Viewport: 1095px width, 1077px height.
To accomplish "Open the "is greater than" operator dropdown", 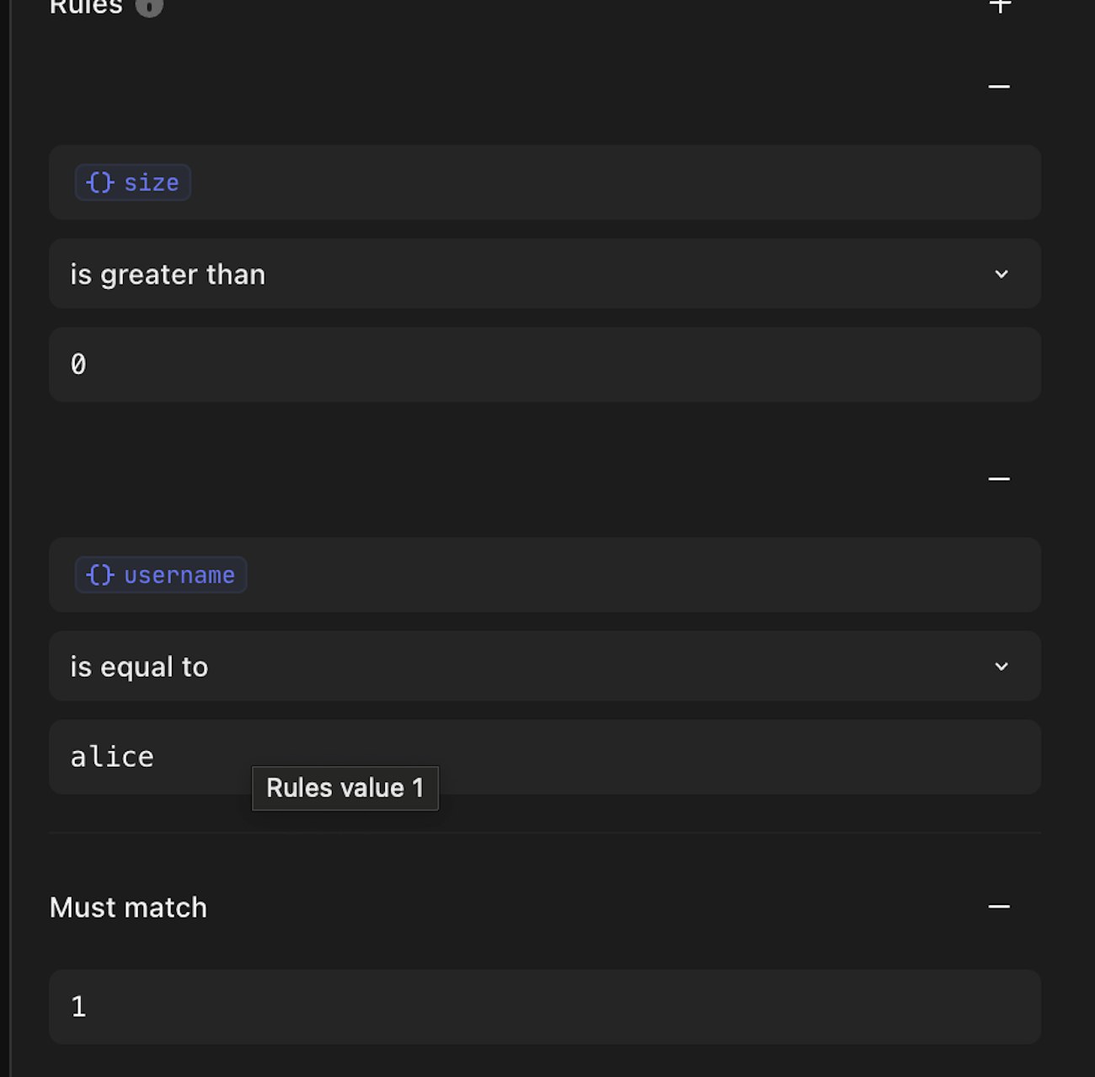I will [x=544, y=274].
